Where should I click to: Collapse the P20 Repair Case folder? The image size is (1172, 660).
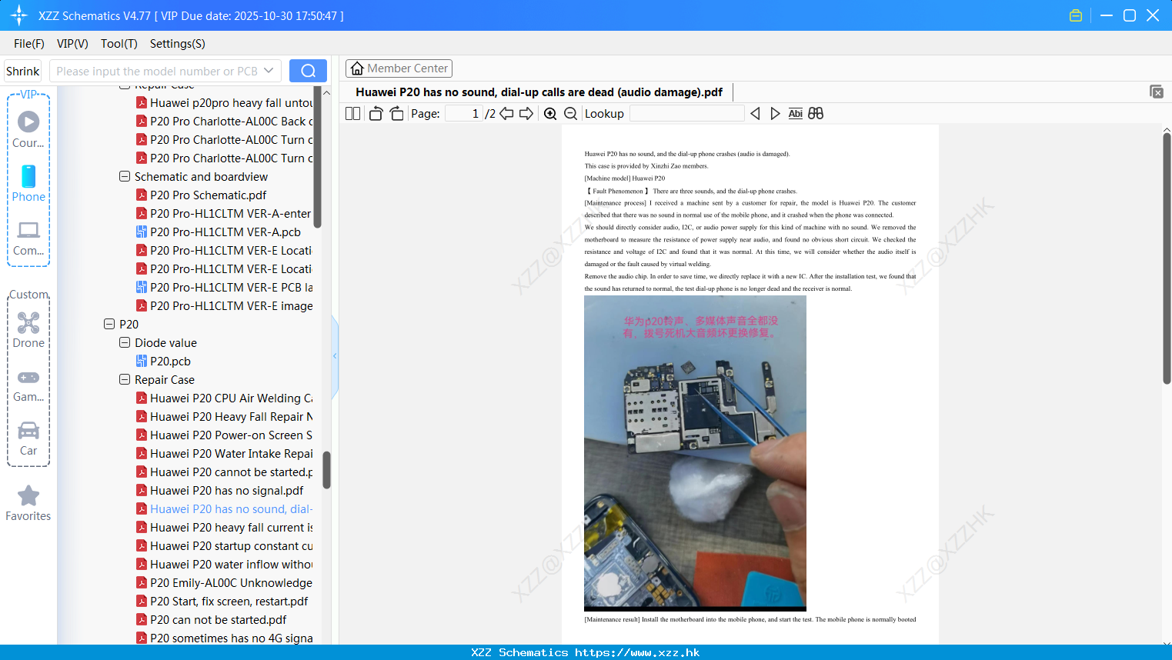click(125, 379)
